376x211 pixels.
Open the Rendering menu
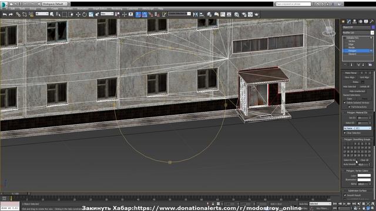(117, 9)
